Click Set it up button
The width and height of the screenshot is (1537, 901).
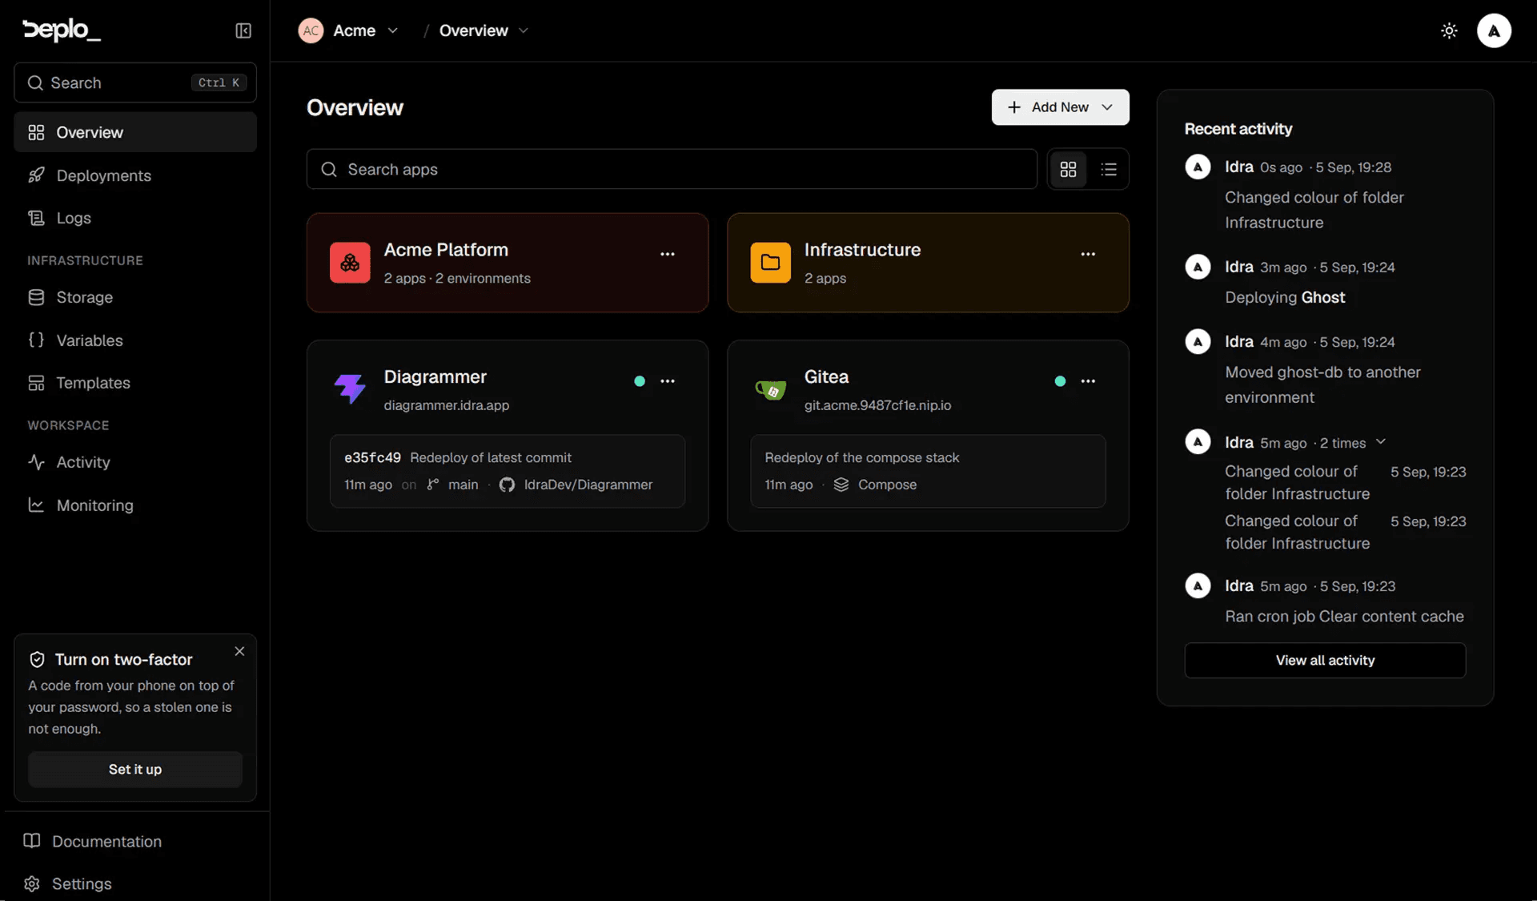pyautogui.click(x=135, y=769)
